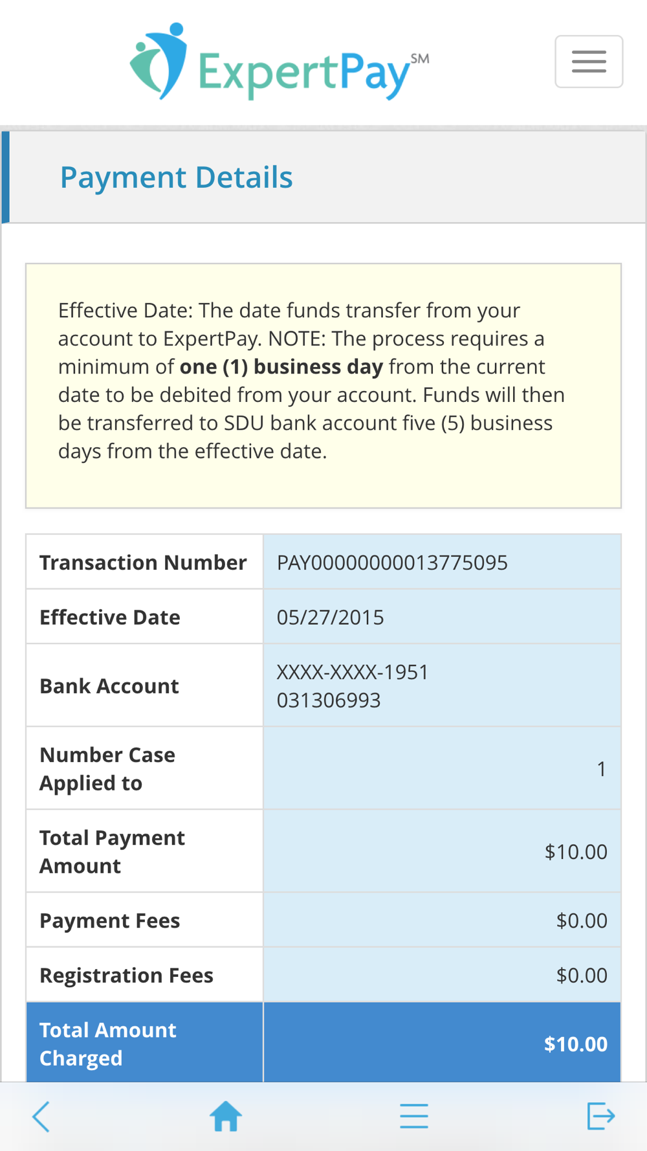The height and width of the screenshot is (1151, 647).
Task: Click the transaction number PAY00000000013775095
Action: click(x=392, y=563)
